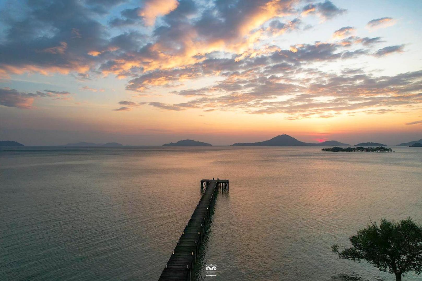Select the dark island at far left edge
Screen dimensions: 422x281
[10, 144]
